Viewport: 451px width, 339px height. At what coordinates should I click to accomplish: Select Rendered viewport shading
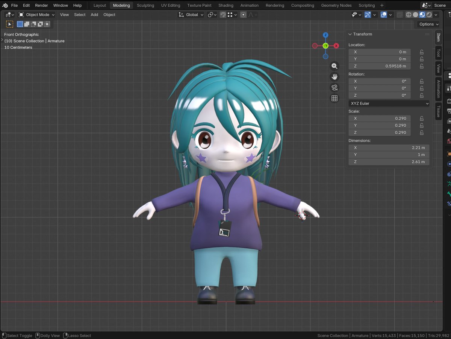pyautogui.click(x=429, y=15)
